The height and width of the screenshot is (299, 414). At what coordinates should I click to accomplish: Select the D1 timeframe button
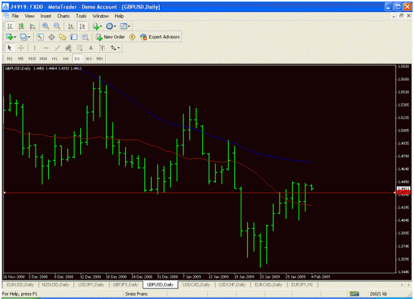tap(77, 58)
